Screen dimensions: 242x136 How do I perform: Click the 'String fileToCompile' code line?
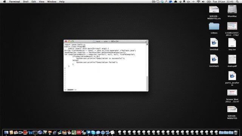[100, 50]
